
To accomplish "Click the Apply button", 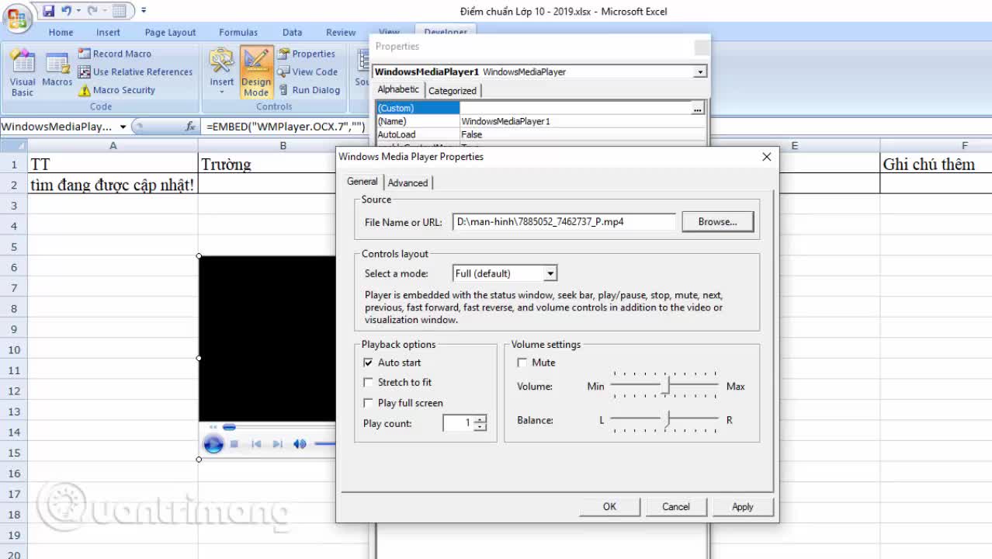I will [x=742, y=506].
